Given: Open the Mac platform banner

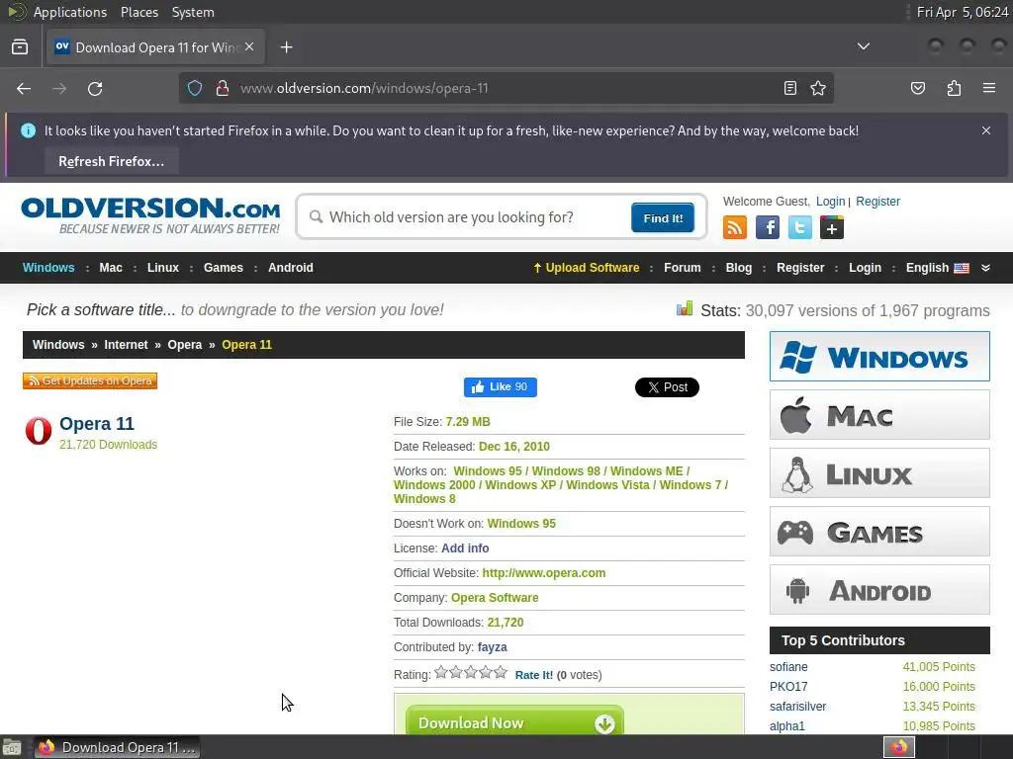Looking at the screenshot, I should [x=879, y=415].
